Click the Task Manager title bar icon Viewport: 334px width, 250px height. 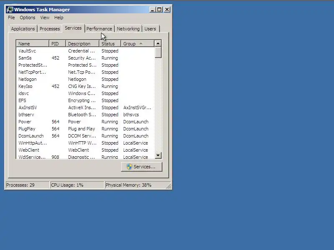[x=10, y=10]
